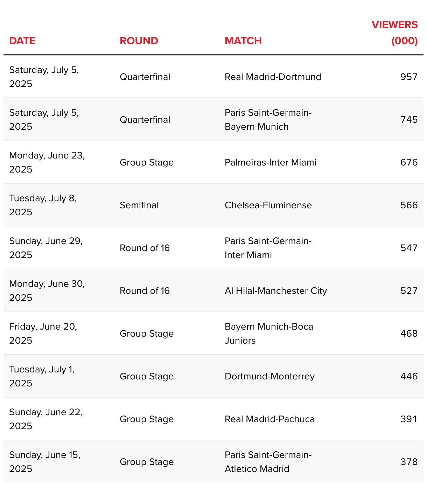Click the Friday, June 20, 2025 date cell
The image size is (427, 486).
[x=43, y=333]
